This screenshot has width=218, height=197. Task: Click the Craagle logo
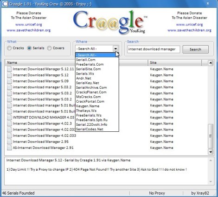tap(110, 22)
